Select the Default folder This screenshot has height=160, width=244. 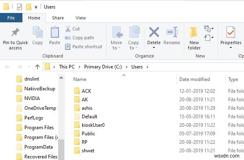(86, 116)
